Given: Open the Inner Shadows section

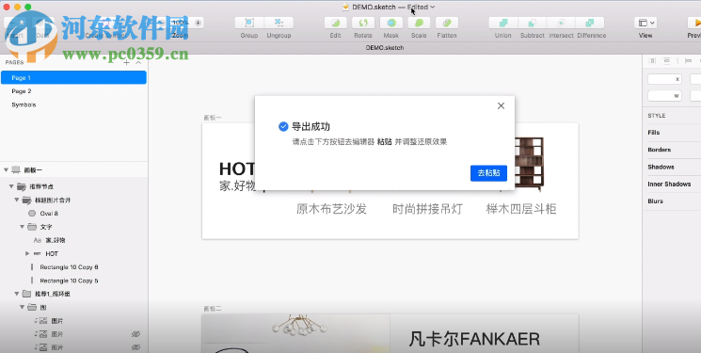Looking at the screenshot, I should pos(669,184).
